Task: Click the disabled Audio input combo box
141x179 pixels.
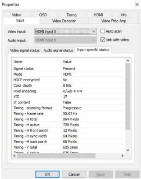Action: pos(65,40)
